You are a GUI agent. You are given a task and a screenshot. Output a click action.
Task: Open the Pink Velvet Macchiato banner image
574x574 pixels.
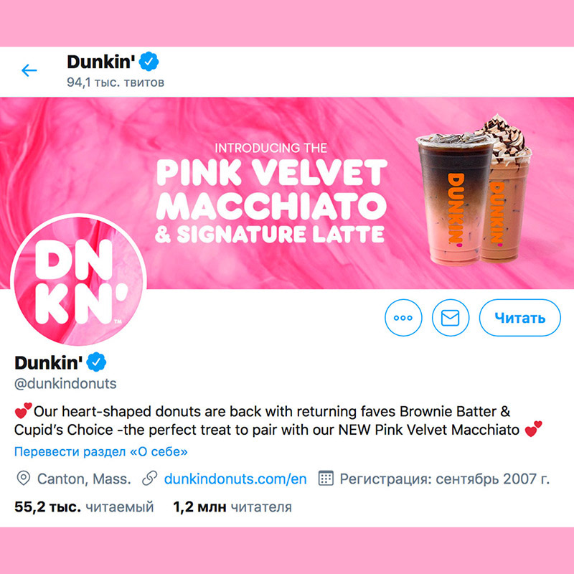pos(287,193)
